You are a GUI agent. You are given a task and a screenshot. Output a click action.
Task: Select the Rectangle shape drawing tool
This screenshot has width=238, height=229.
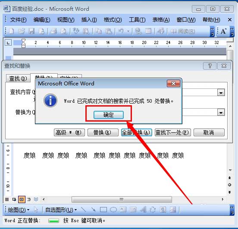[x=103, y=210]
